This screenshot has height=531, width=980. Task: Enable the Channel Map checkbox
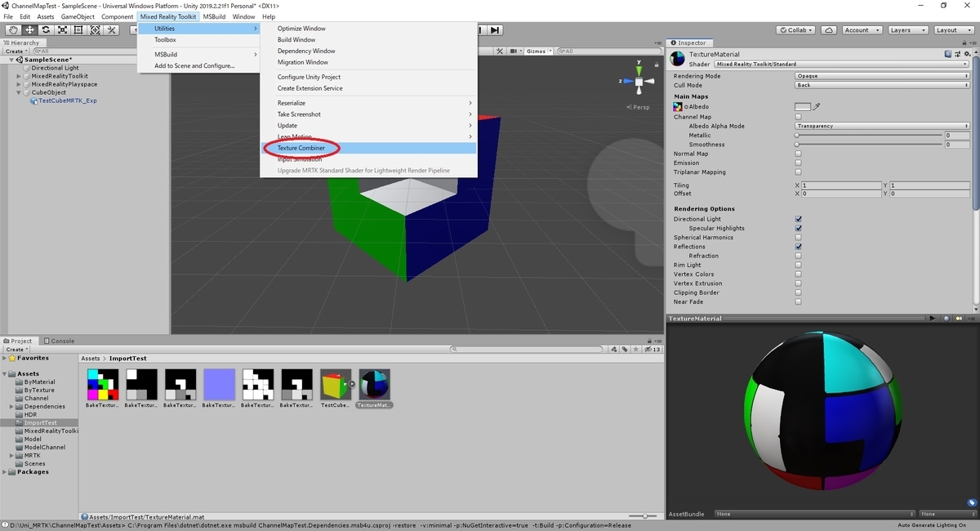(798, 117)
